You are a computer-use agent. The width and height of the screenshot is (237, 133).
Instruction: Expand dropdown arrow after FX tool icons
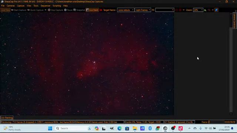[x=184, y=10]
